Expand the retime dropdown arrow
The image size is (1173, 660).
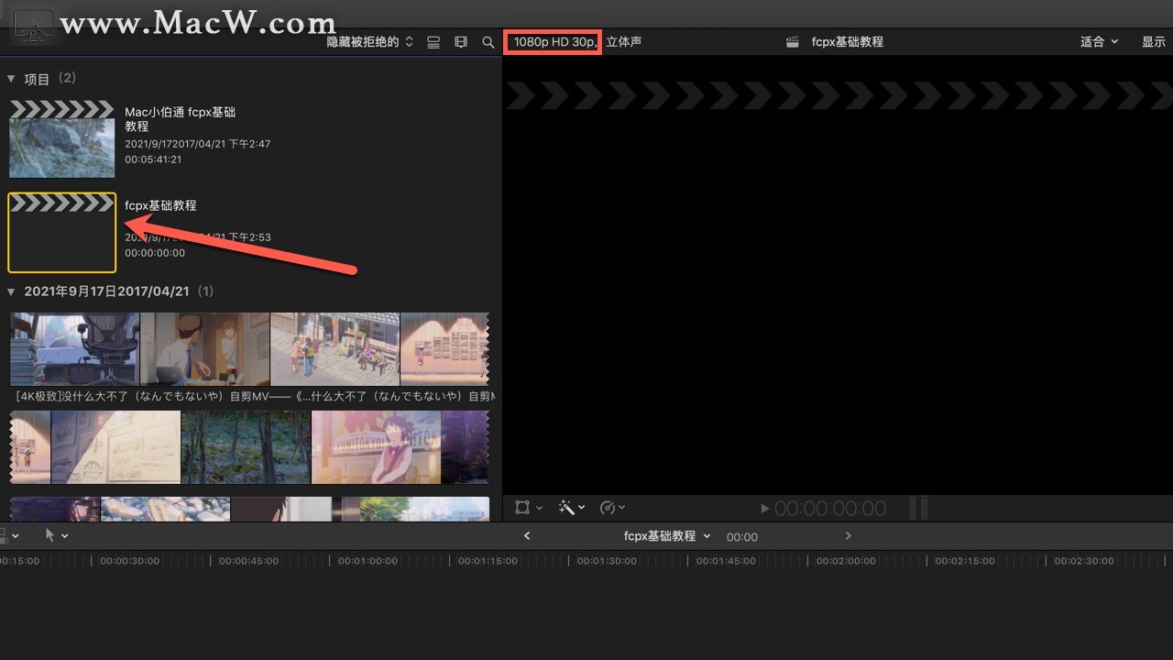point(621,508)
